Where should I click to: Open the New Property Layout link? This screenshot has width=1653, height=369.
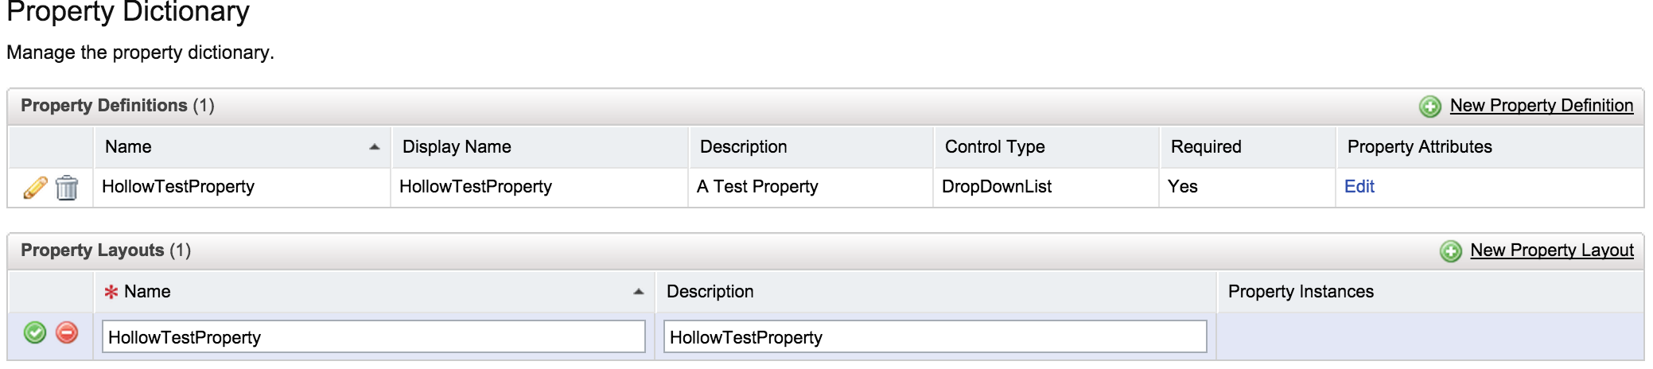(x=1551, y=251)
